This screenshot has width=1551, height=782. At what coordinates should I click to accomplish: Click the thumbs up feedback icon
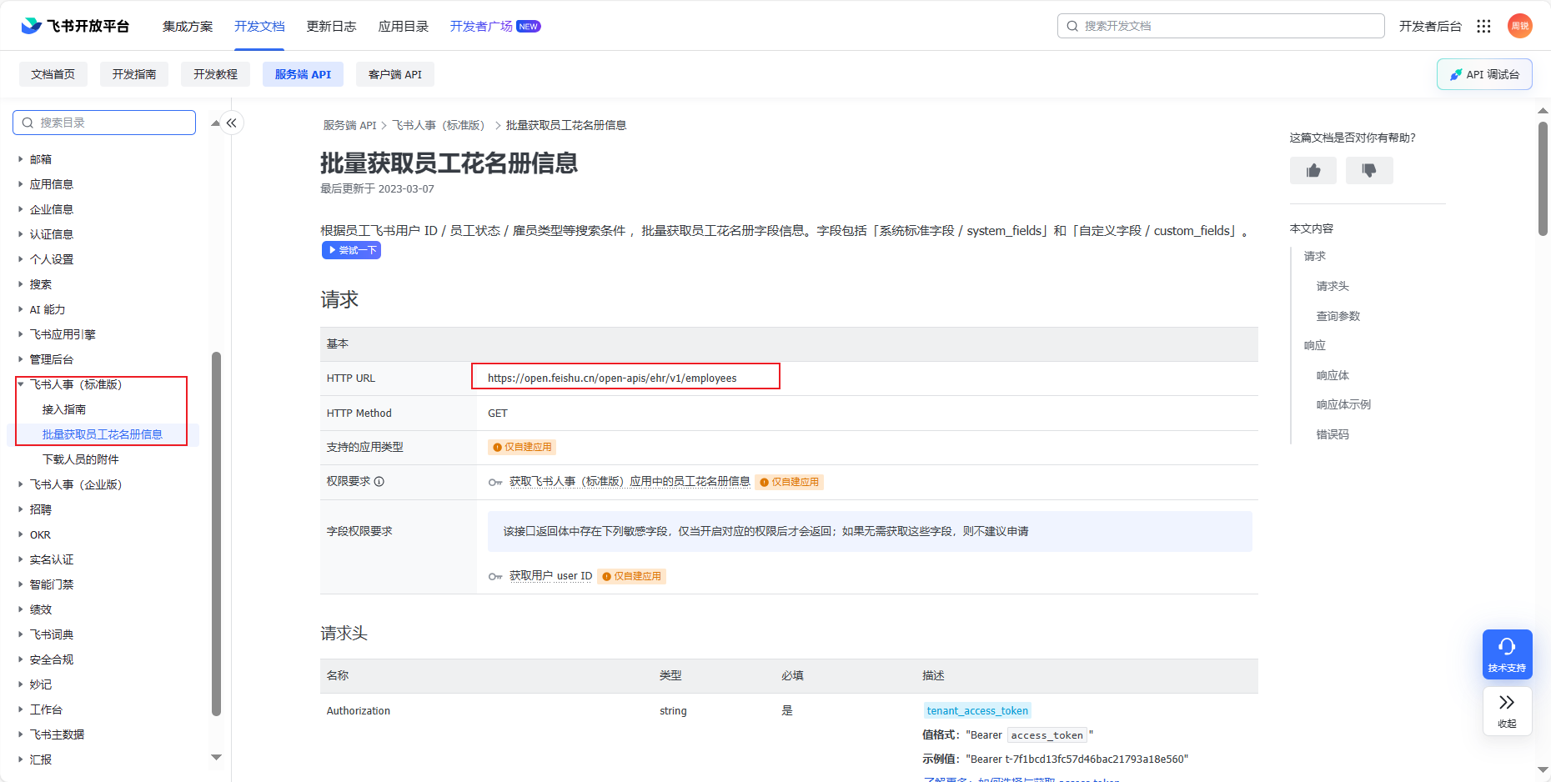1313,171
